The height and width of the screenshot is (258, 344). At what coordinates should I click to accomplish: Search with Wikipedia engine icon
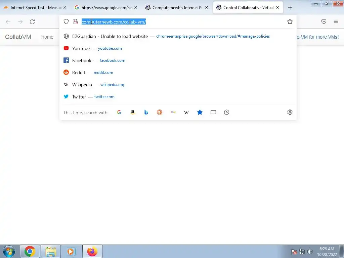186,112
